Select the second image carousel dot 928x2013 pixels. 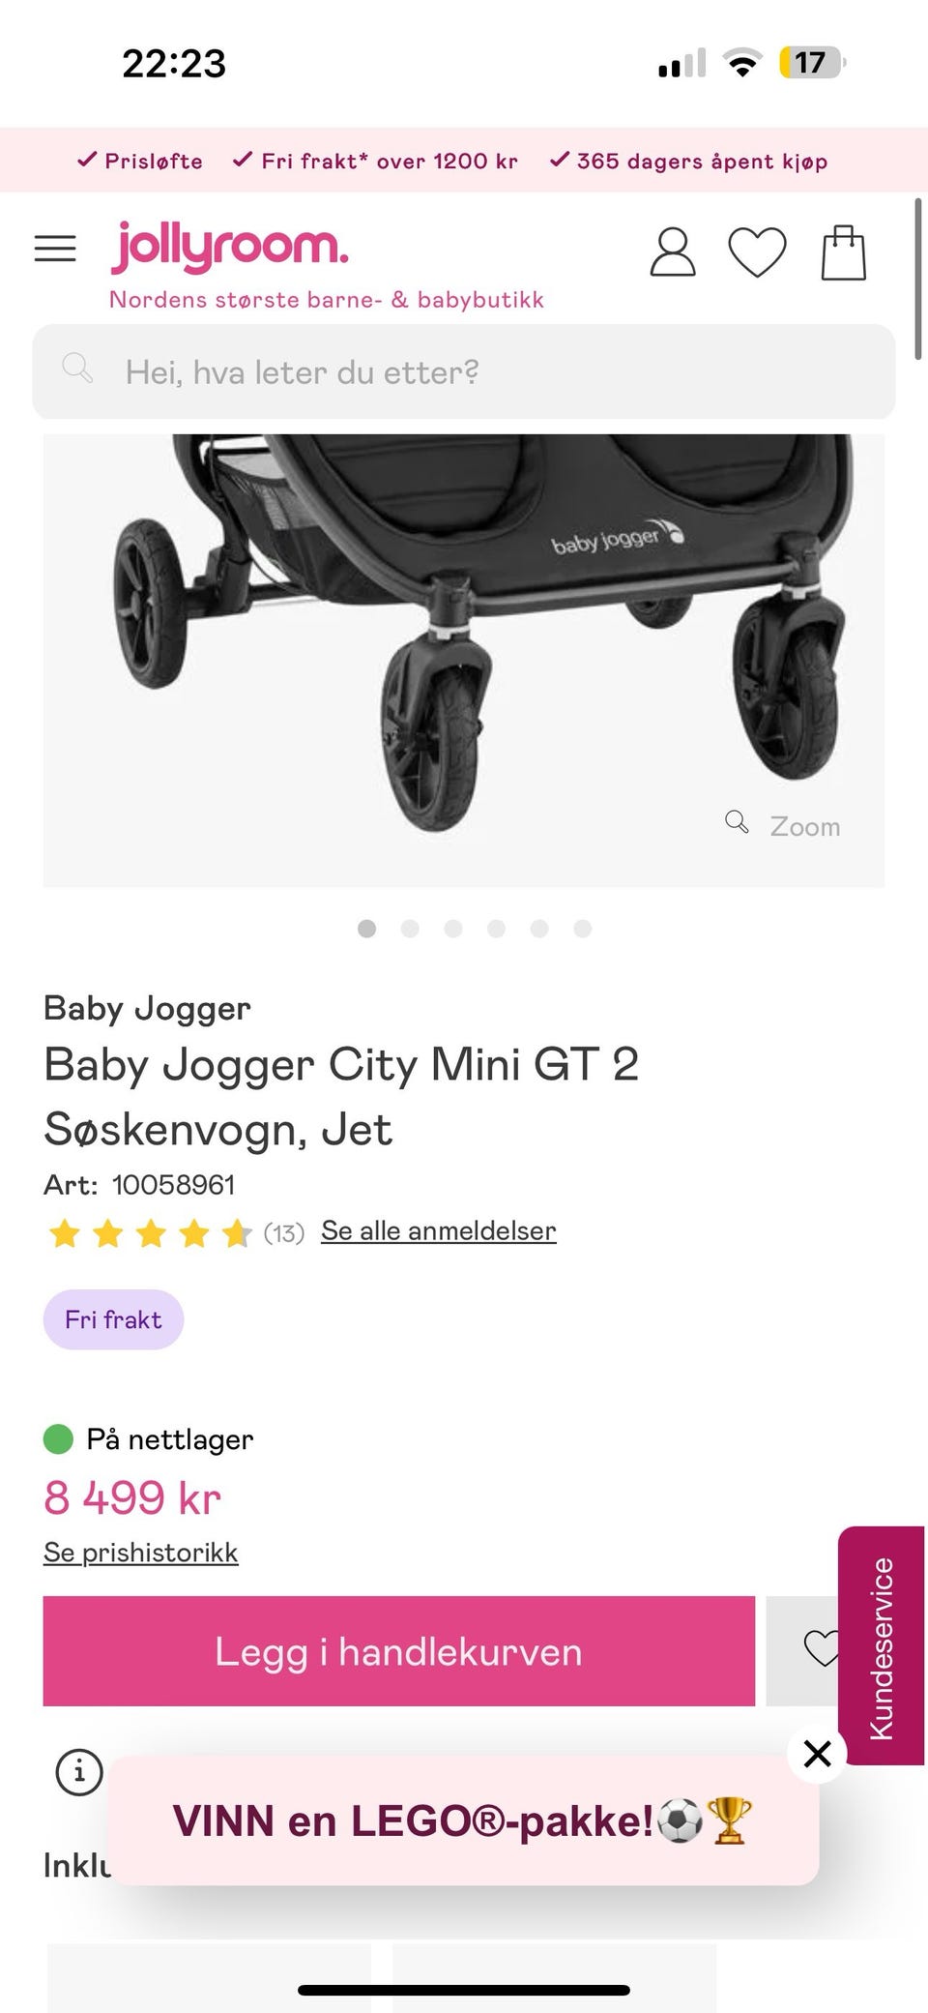pos(410,929)
